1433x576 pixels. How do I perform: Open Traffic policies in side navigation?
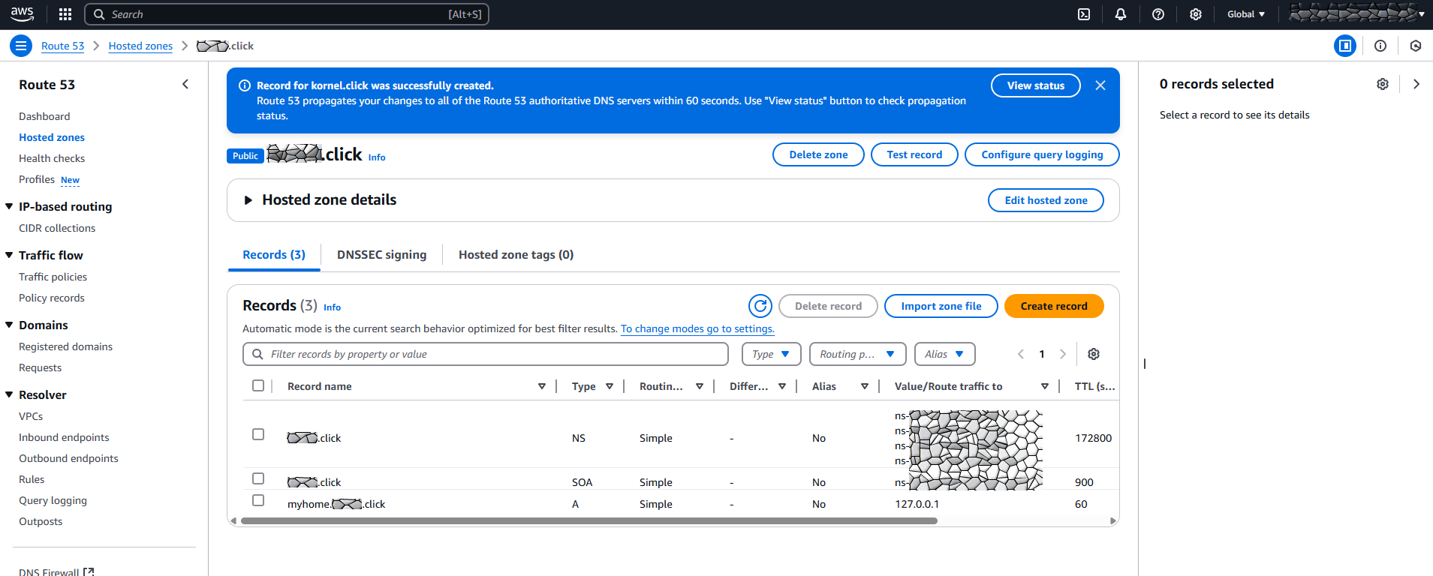pyautogui.click(x=53, y=277)
